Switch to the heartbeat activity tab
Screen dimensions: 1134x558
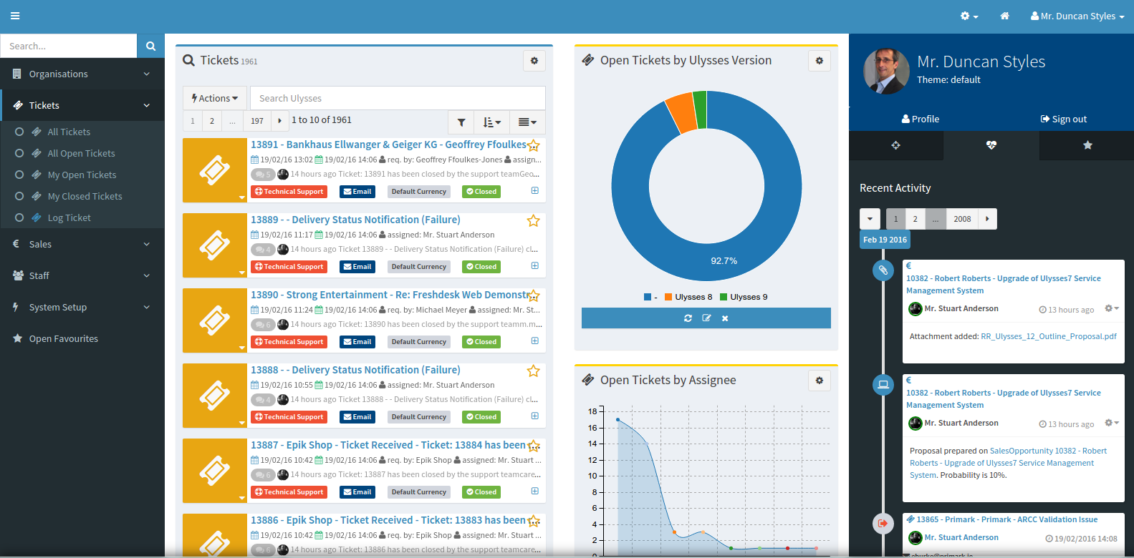tap(991, 145)
